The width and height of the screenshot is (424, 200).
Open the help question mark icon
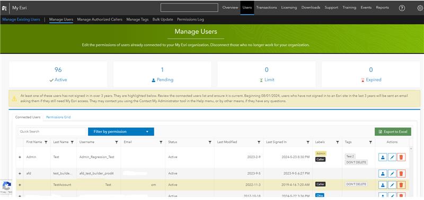click(402, 8)
